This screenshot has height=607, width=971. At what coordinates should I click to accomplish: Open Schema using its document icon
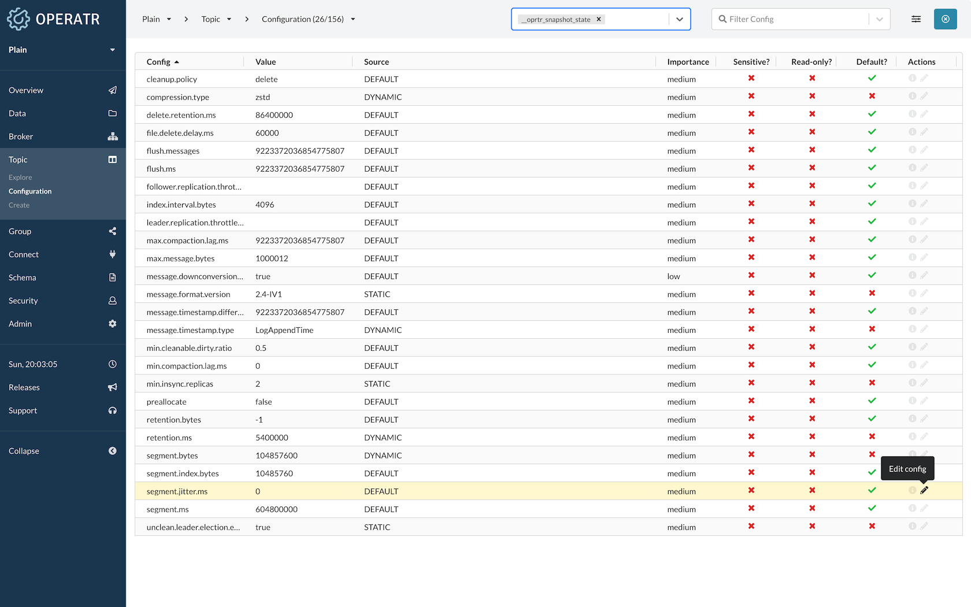click(113, 277)
